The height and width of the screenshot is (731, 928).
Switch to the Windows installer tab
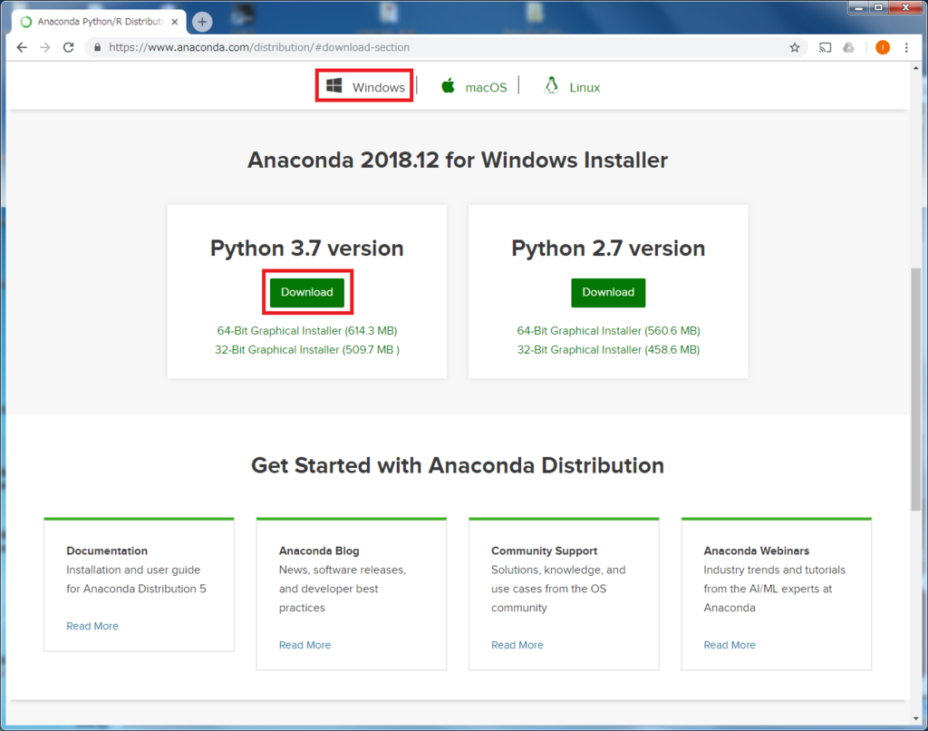coord(364,86)
